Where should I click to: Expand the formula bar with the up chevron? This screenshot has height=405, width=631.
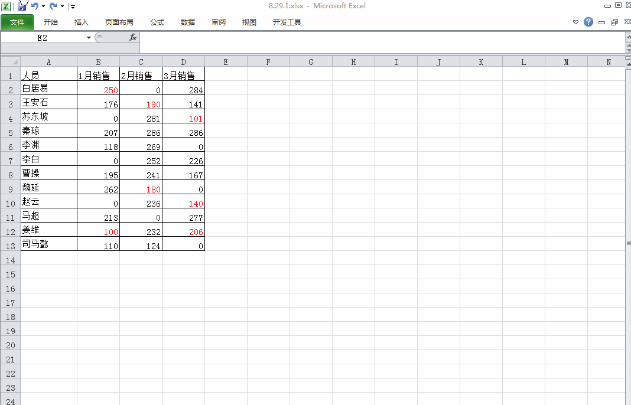pyautogui.click(x=629, y=37)
